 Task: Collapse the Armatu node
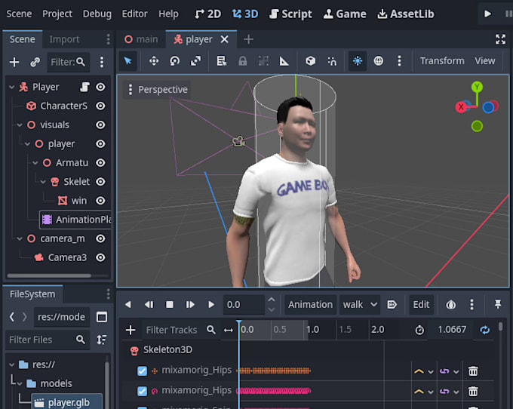point(35,163)
